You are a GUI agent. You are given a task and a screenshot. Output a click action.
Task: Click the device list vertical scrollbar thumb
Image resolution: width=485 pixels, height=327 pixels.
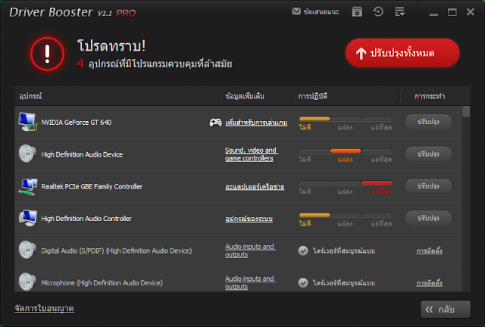466,111
